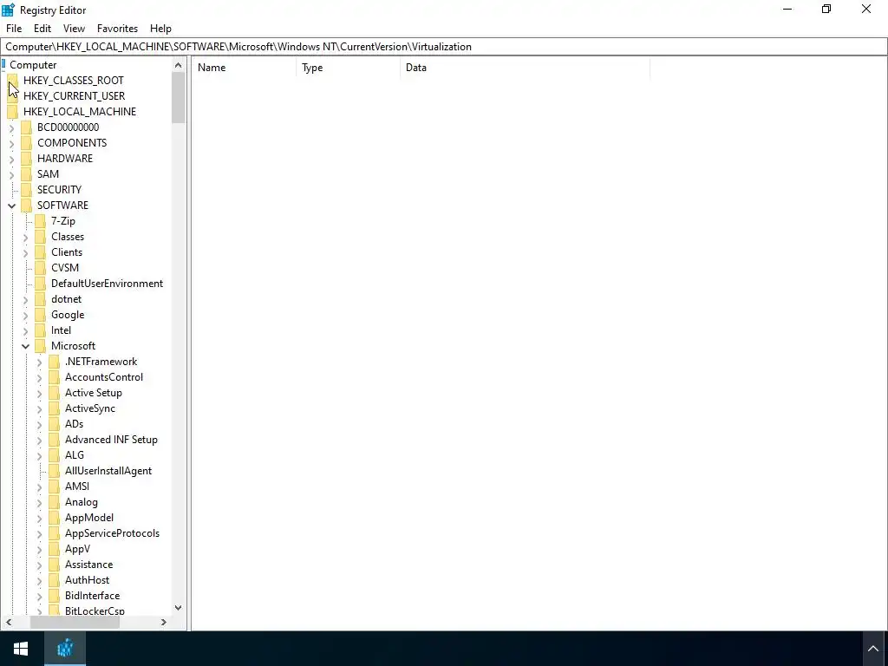Click the Name column header
The height and width of the screenshot is (666, 888).
(244, 68)
